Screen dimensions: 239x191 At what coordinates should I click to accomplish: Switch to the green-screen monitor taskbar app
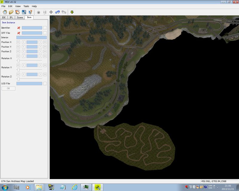point(86,187)
